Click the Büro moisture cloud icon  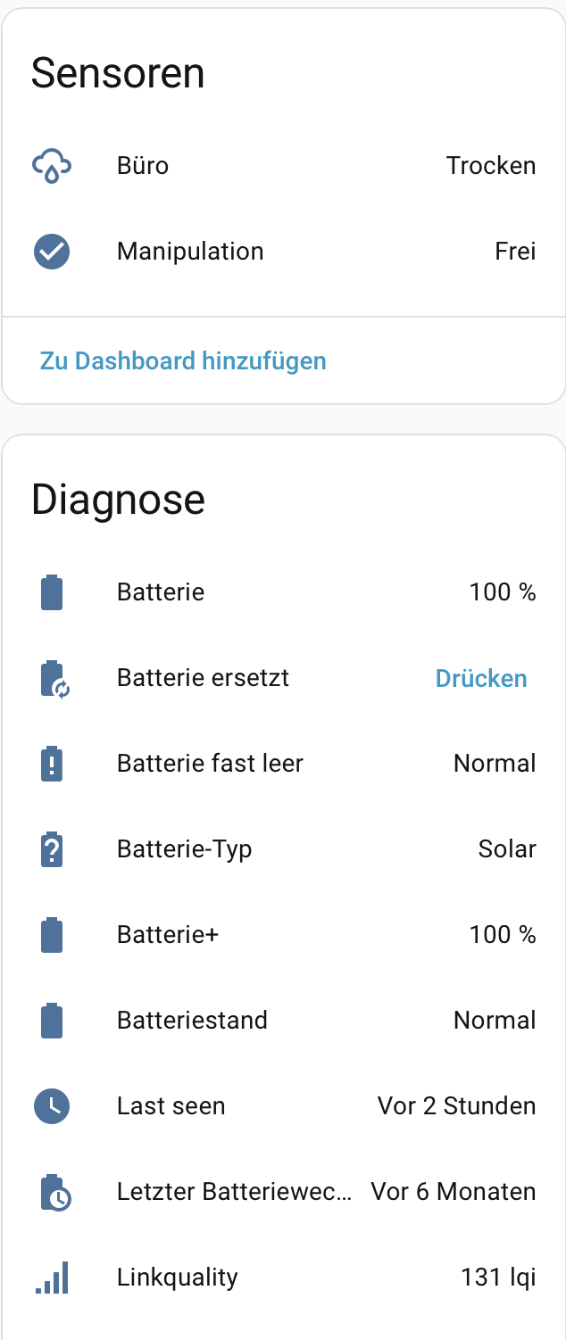tap(52, 166)
